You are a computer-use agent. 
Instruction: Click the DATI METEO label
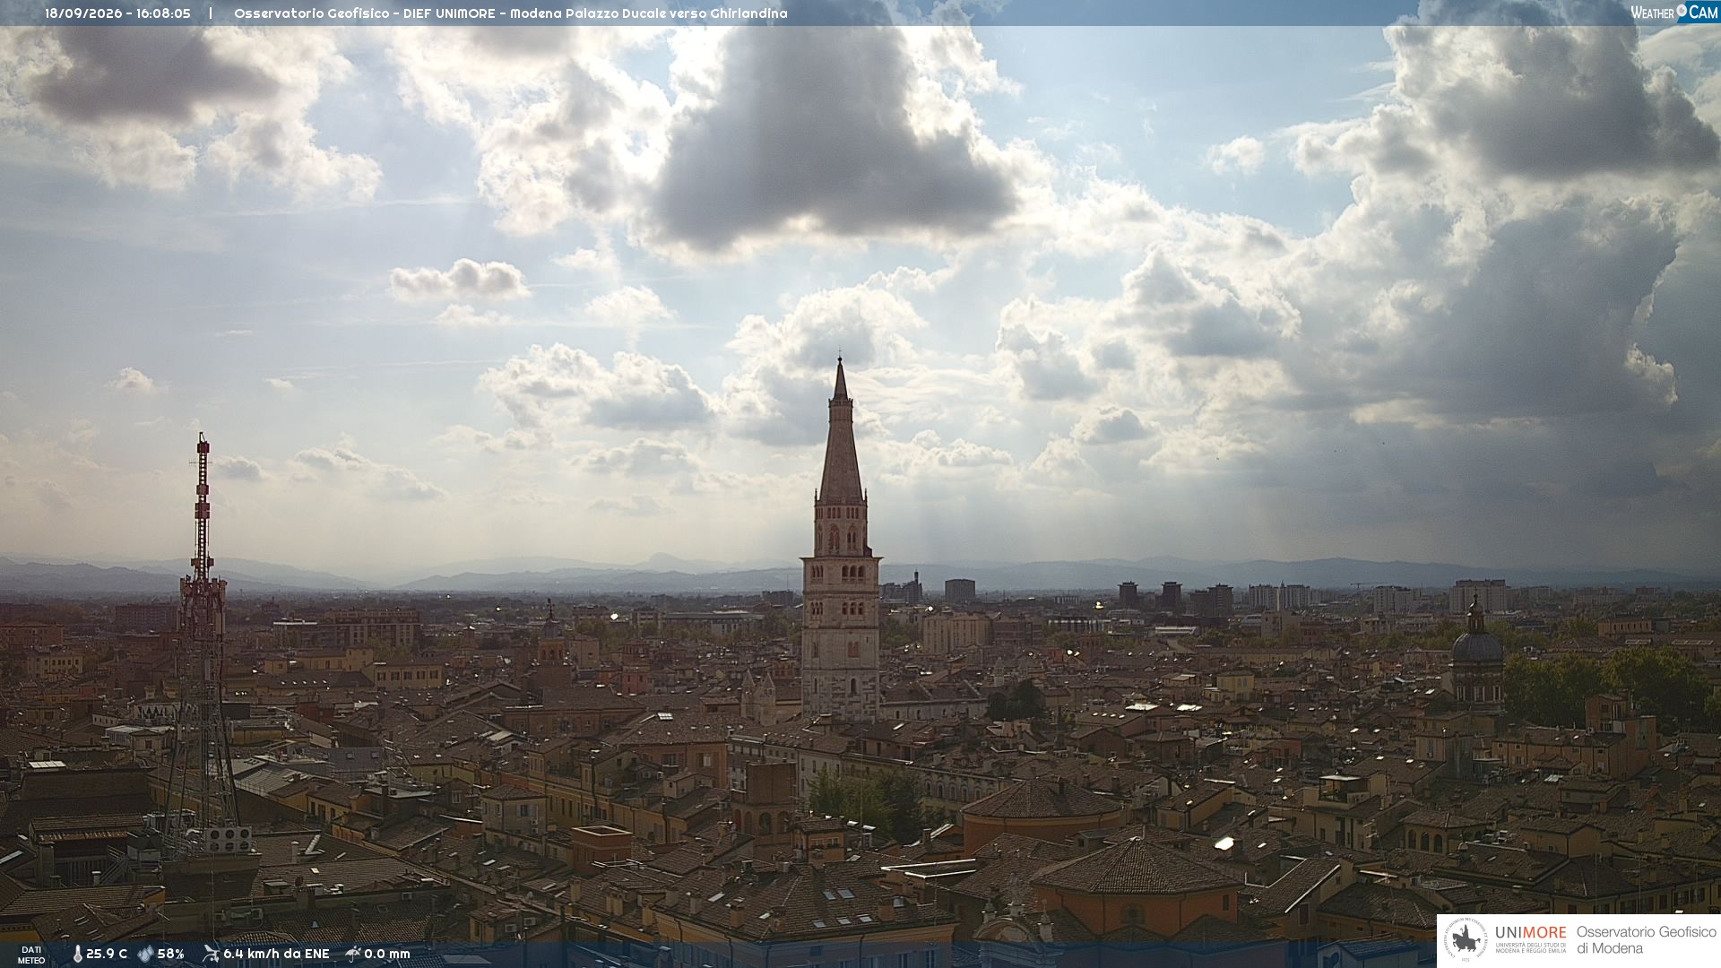pyautogui.click(x=31, y=955)
